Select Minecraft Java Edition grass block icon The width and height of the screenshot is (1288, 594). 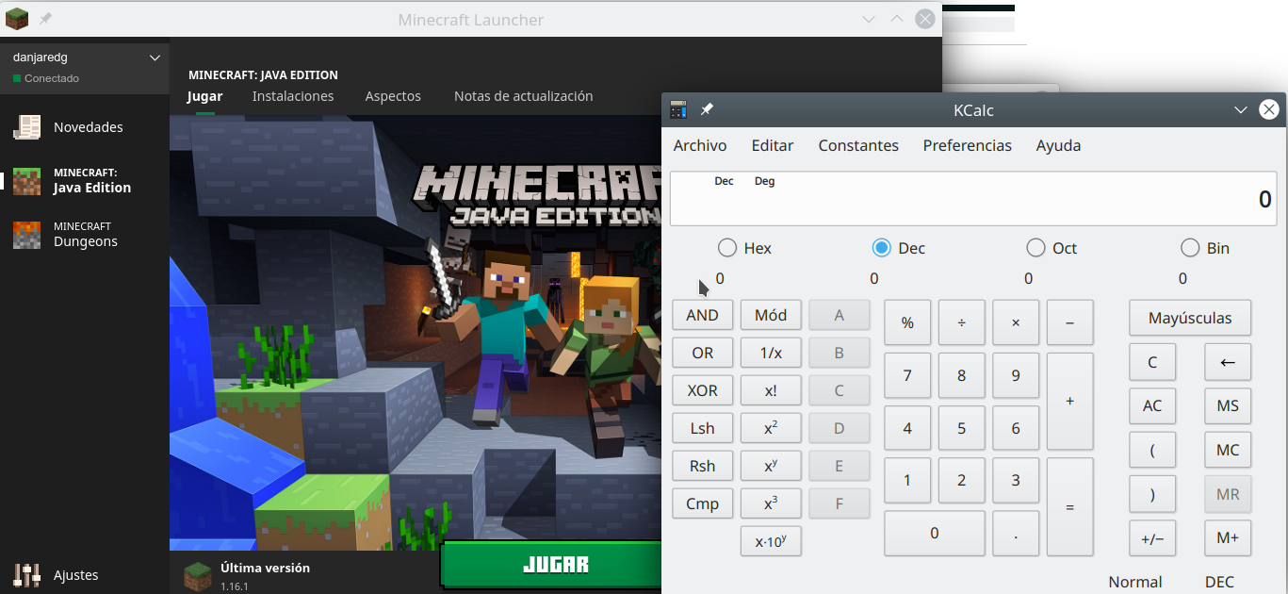27,181
